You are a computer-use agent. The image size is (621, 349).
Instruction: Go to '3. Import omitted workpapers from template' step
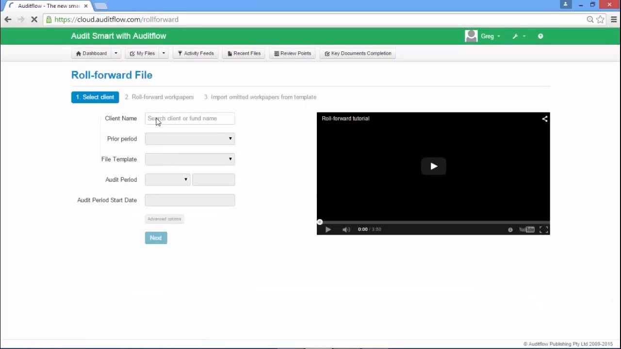(260, 97)
